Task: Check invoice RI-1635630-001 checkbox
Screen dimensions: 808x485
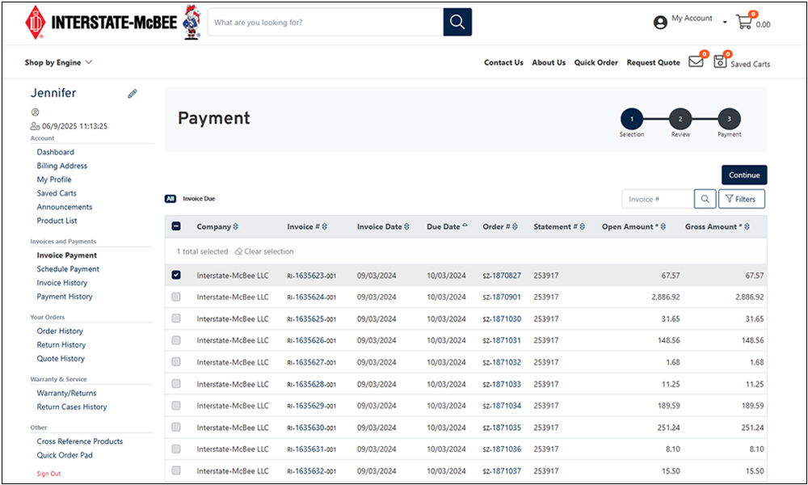Action: pos(176,428)
